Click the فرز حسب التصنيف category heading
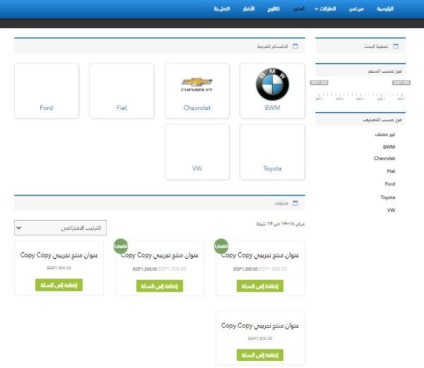Viewport: 424px width, 368px height. (382, 119)
